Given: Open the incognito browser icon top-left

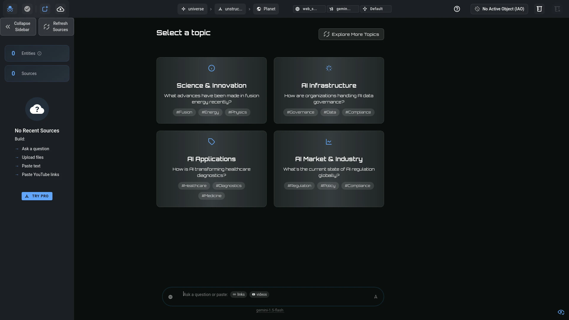Looking at the screenshot, I should tap(10, 9).
